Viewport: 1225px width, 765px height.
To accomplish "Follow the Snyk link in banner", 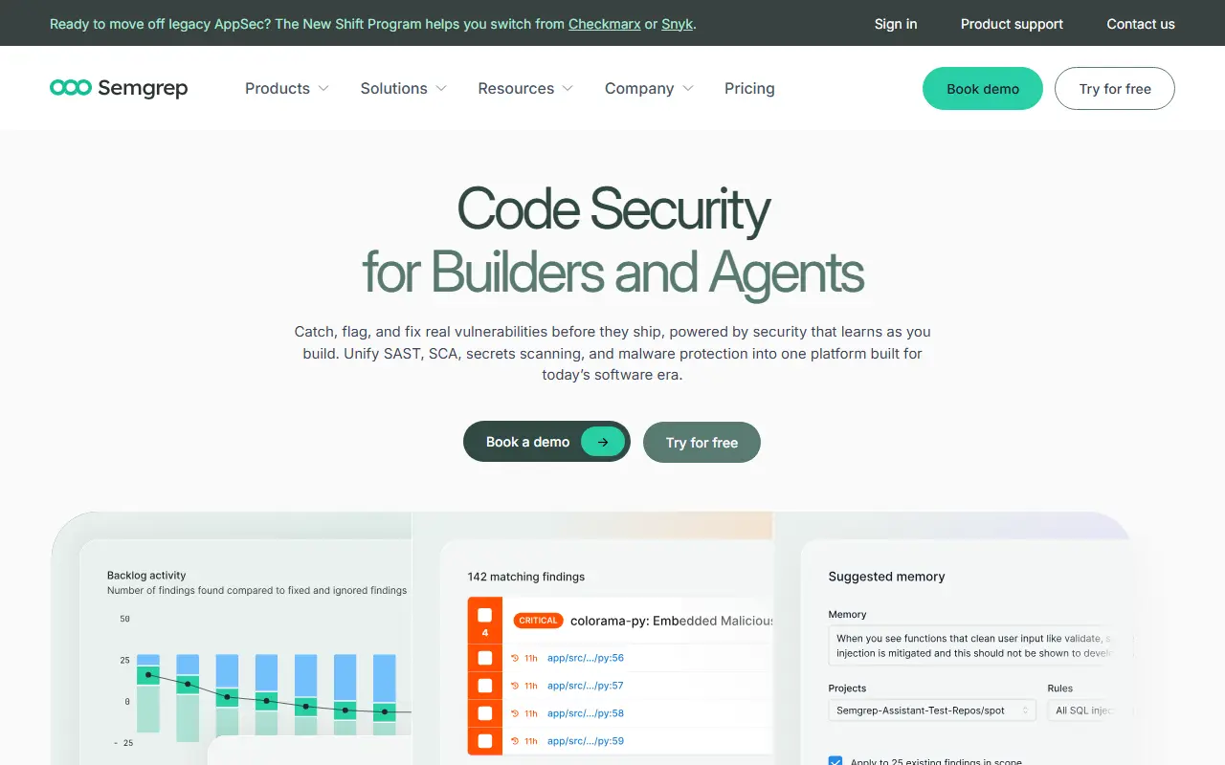I will [x=677, y=24].
